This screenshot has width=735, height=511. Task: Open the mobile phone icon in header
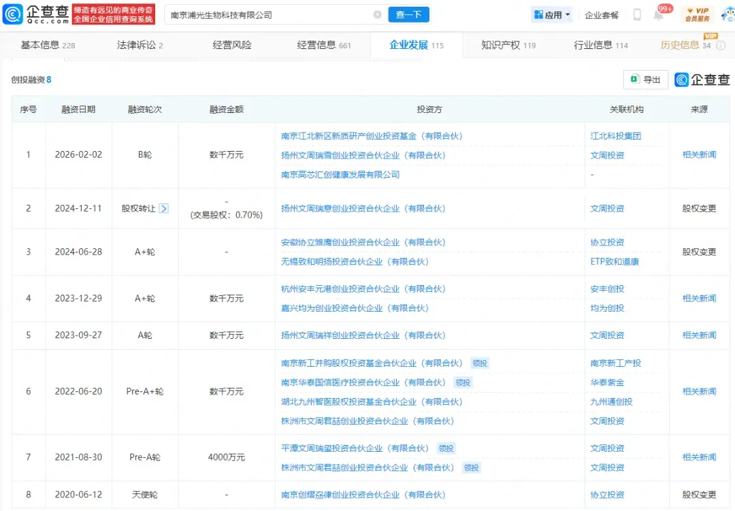pyautogui.click(x=637, y=14)
